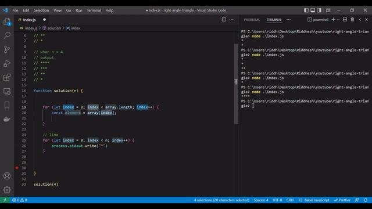
Task: Toggle the primary side bar
Action: pos(306,10)
